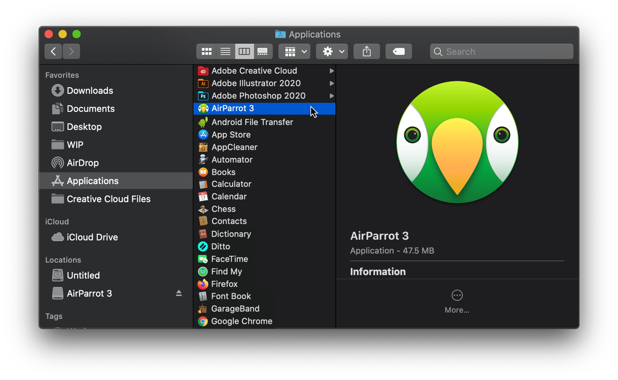
Task: Open the action gear dropdown menu
Action: tap(332, 51)
